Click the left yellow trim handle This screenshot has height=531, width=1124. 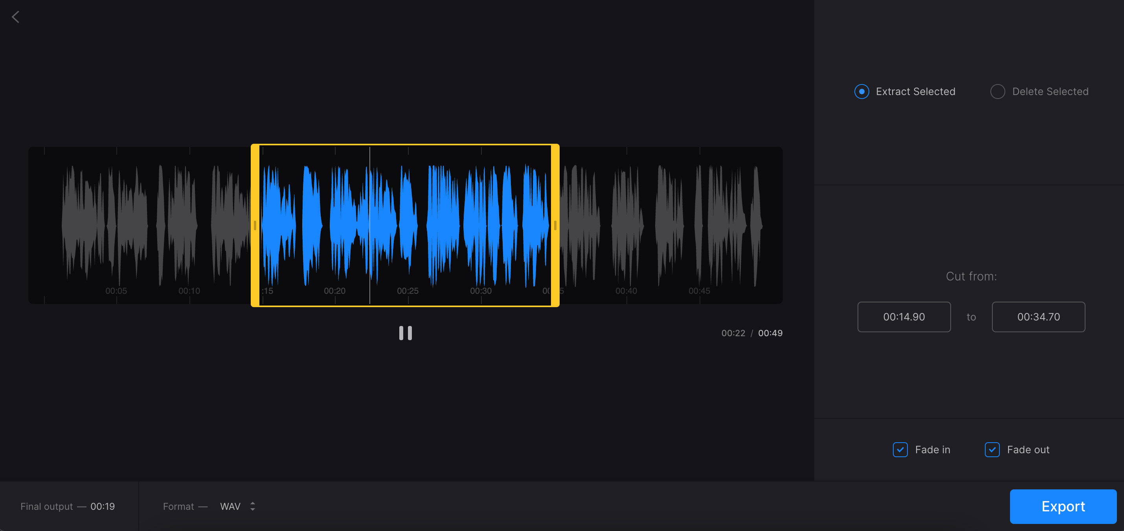[x=255, y=225]
